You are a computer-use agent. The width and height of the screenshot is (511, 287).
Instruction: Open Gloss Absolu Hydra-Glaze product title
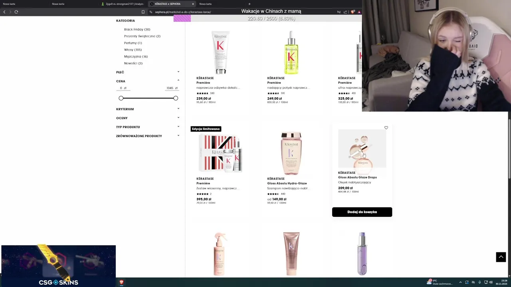coord(287,183)
